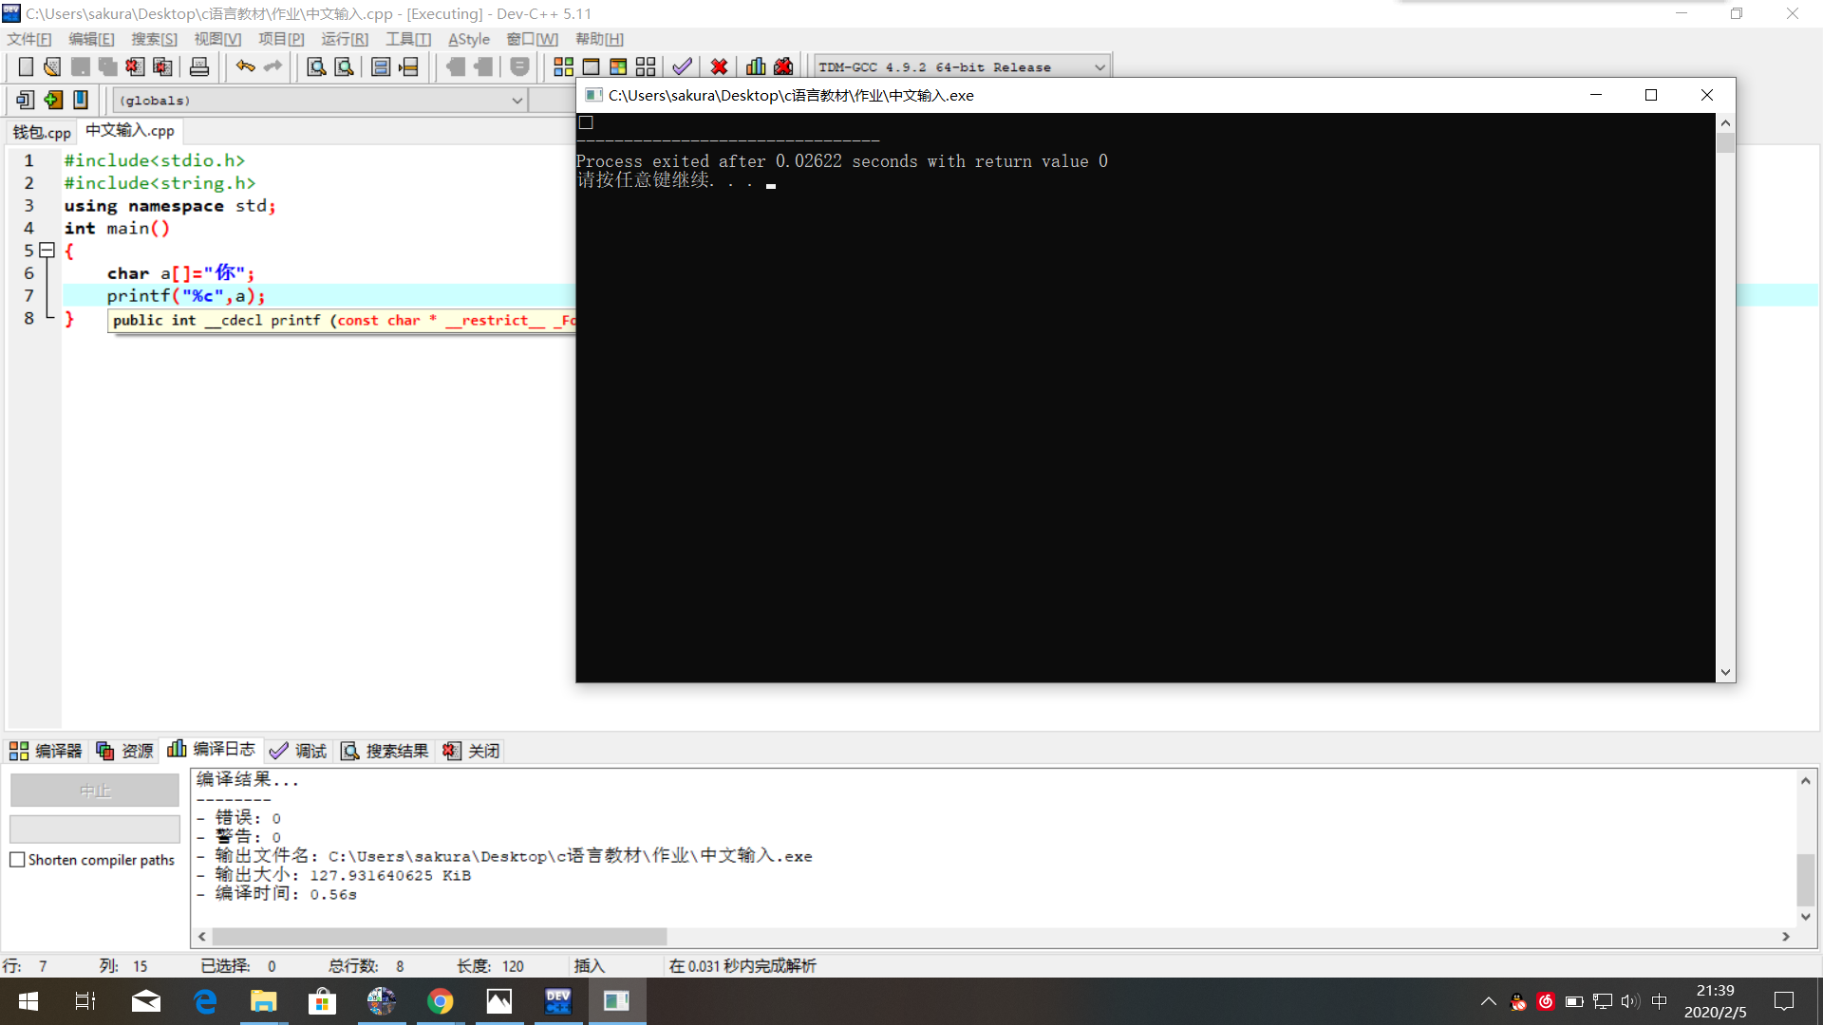Viewport: 1823px width, 1025px height.
Task: Switch to the 钱包.cpp editor tab
Action: click(42, 132)
